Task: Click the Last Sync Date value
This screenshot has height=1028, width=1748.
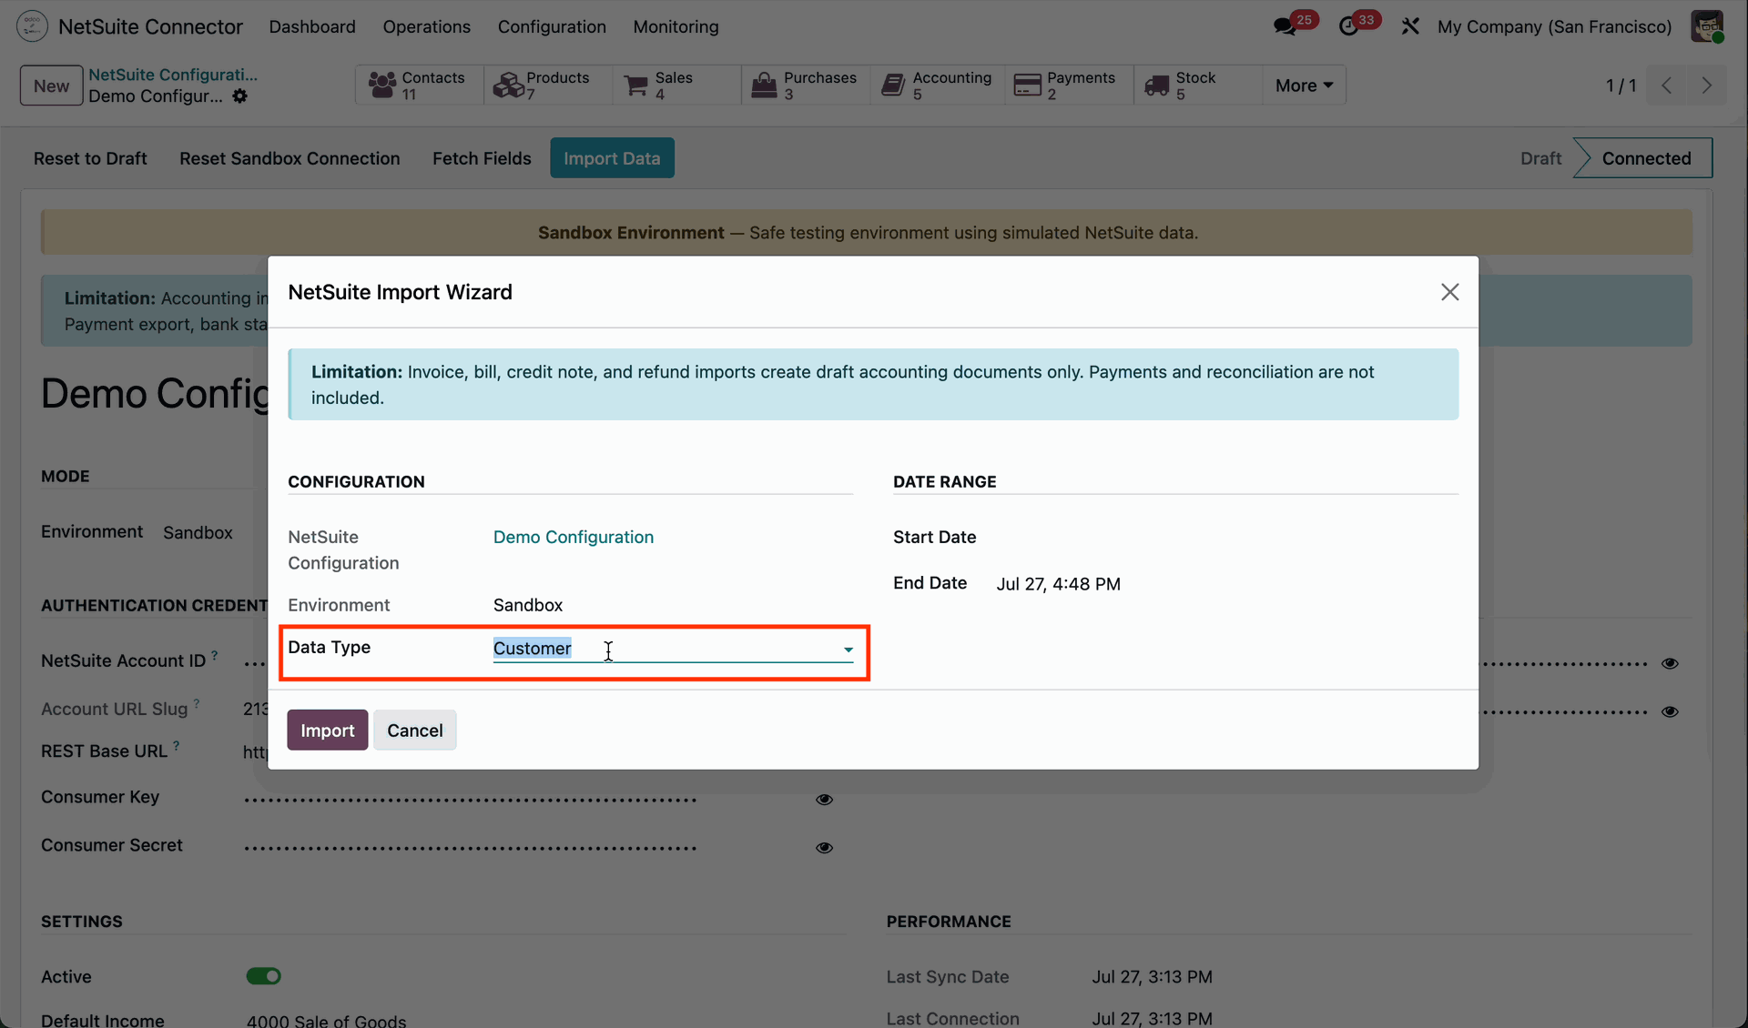Action: pos(1152,977)
